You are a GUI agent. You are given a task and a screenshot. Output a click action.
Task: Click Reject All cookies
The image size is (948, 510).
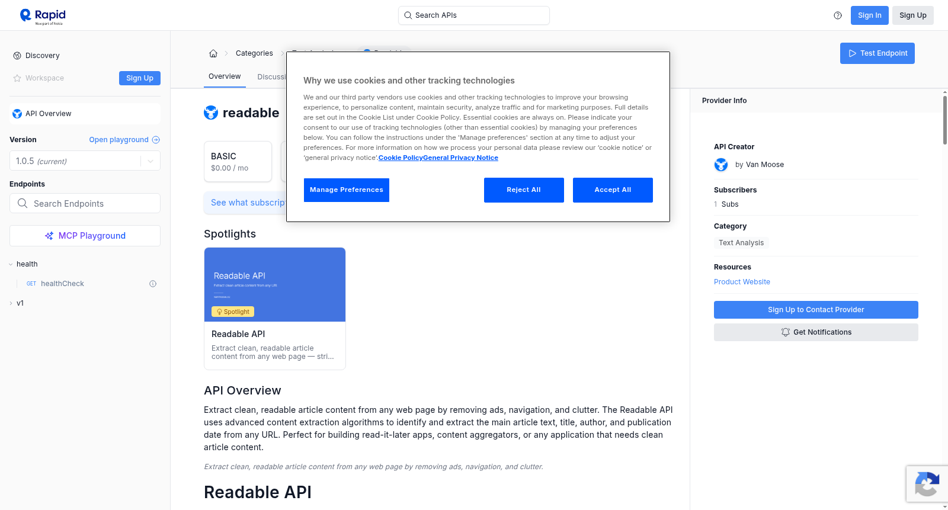[524, 190]
